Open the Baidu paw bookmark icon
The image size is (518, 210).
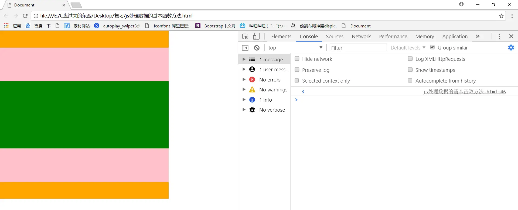28,26
